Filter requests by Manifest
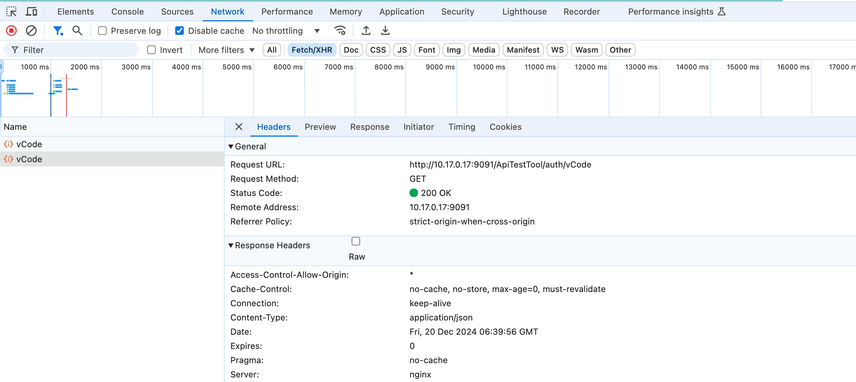Screen dimensions: 856x382 (x=523, y=50)
